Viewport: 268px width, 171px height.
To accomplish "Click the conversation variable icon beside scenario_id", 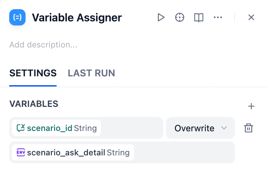I will tap(21, 128).
